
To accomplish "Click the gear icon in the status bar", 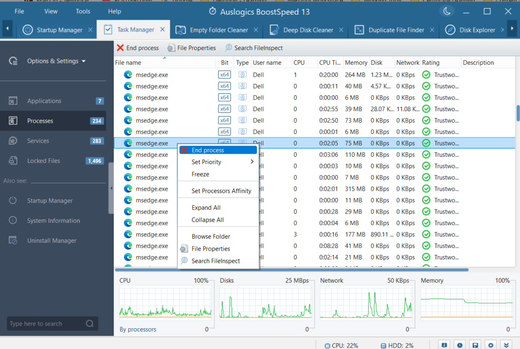I will (491, 344).
